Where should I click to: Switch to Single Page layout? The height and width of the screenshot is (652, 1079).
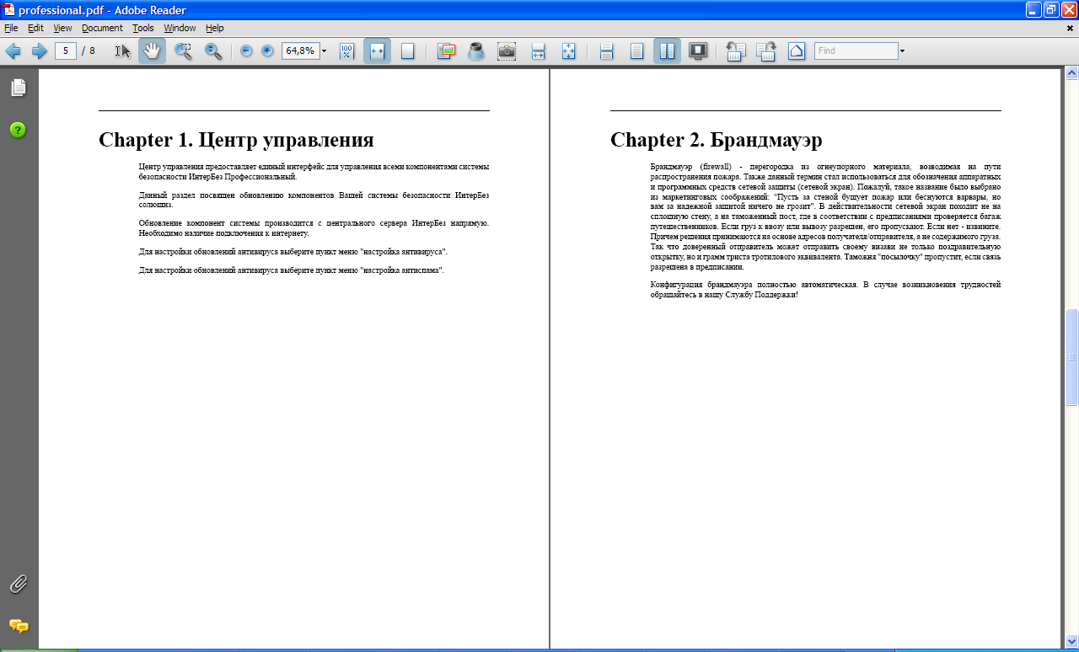(636, 51)
